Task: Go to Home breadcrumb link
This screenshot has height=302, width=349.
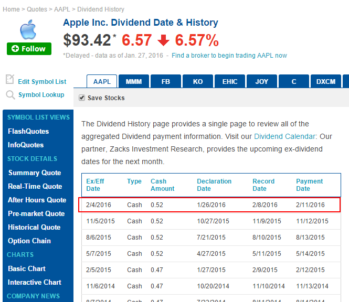Action: click(11, 9)
